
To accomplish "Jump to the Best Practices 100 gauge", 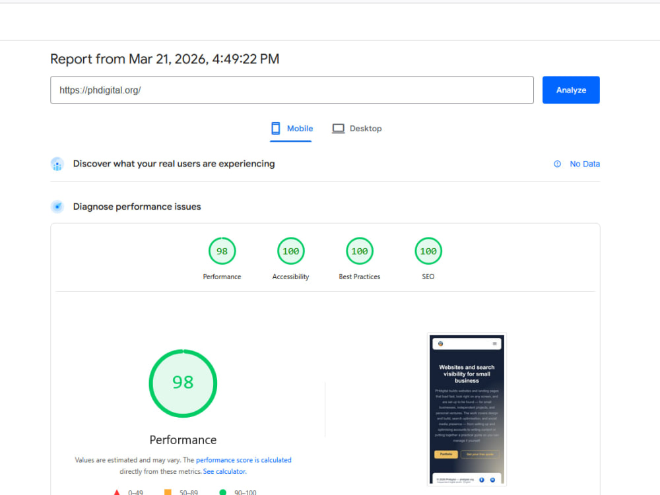I will coord(360,251).
